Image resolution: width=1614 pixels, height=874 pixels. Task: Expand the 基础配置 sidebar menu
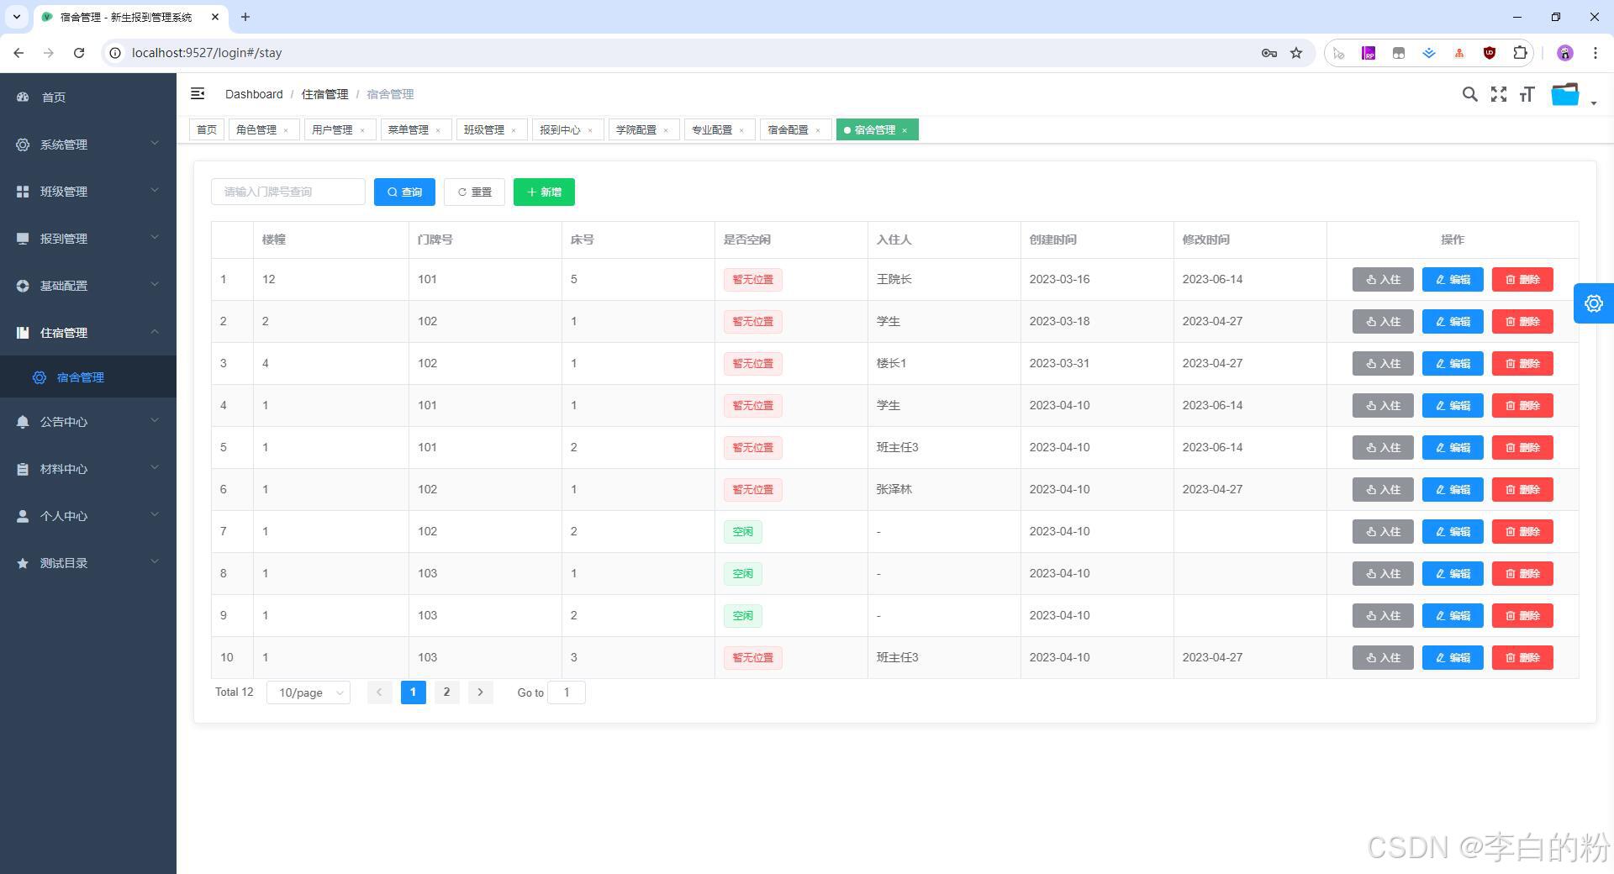pos(88,286)
